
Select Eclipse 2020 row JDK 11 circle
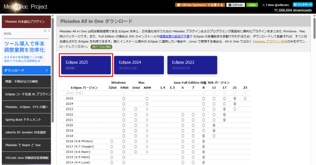(x=214, y=125)
